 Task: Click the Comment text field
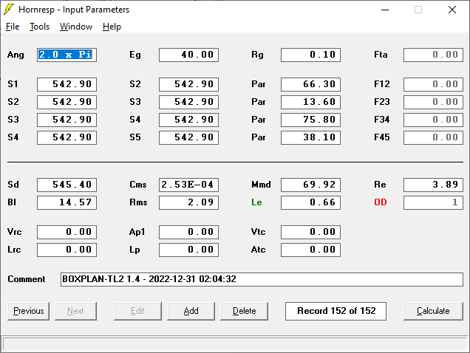point(262,279)
